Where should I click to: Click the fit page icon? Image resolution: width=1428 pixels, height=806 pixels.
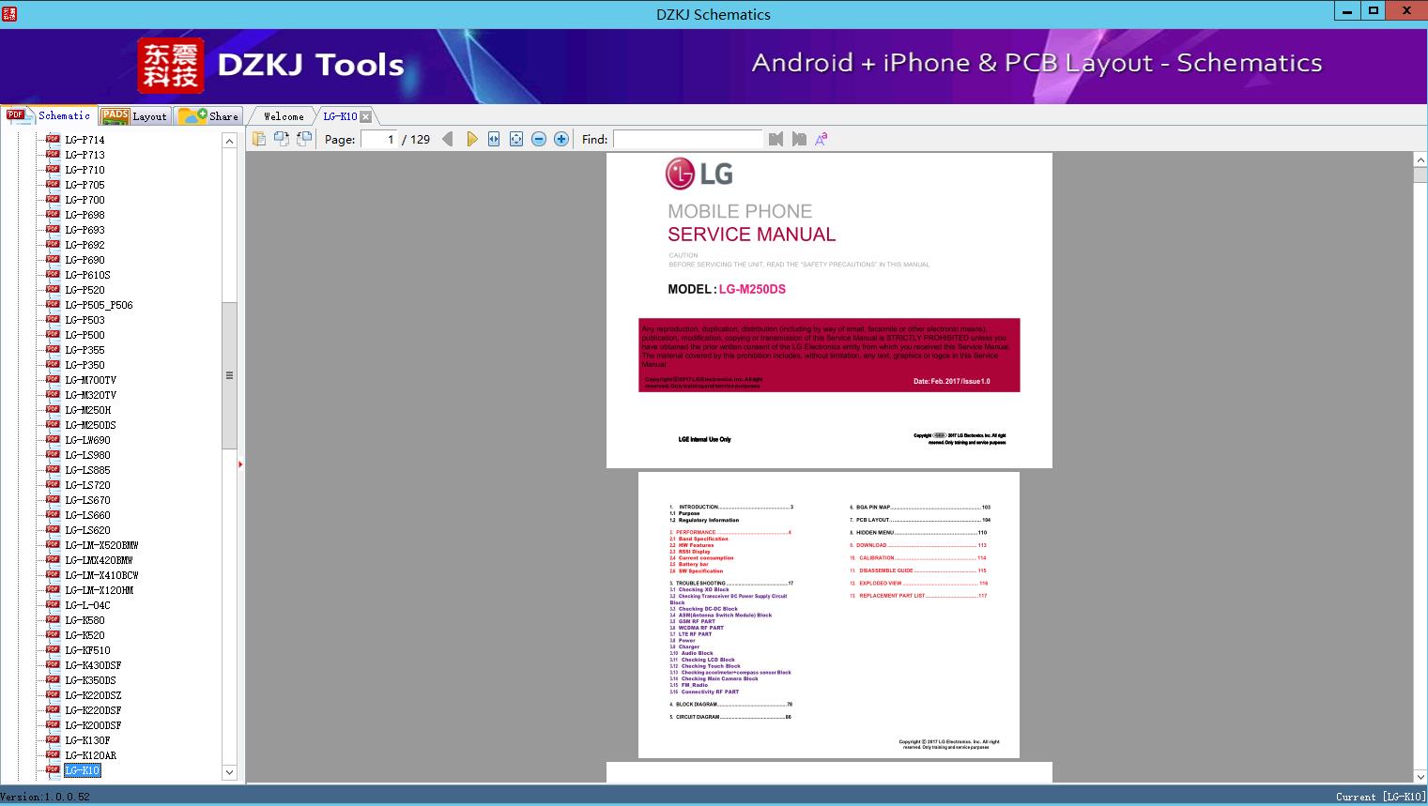point(516,139)
